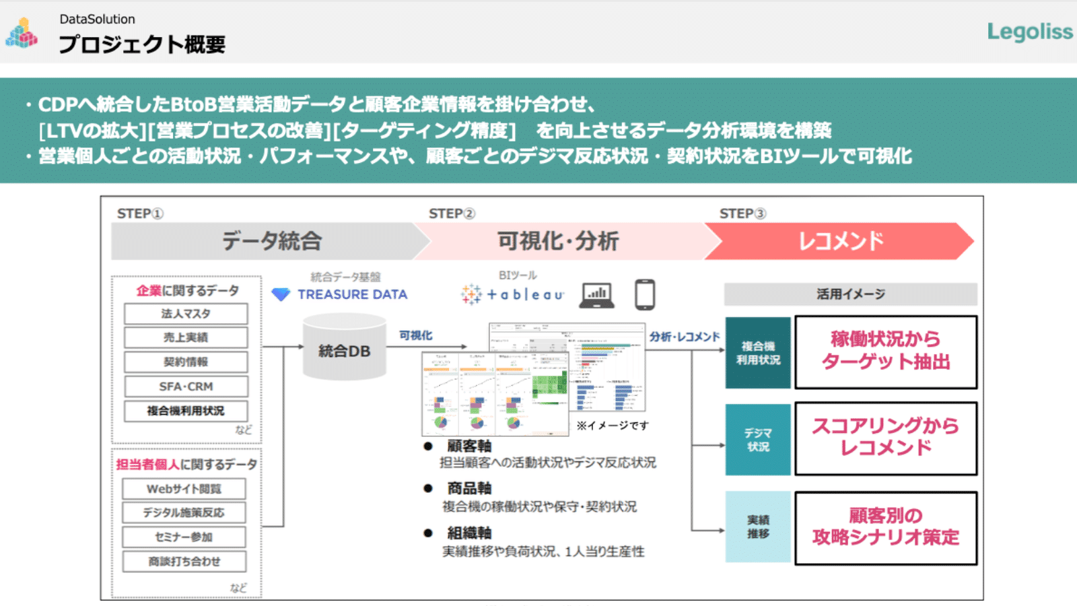Screen dimensions: 1077x606
Task: Click the teal デジマ状況 tile
Action: pos(758,440)
